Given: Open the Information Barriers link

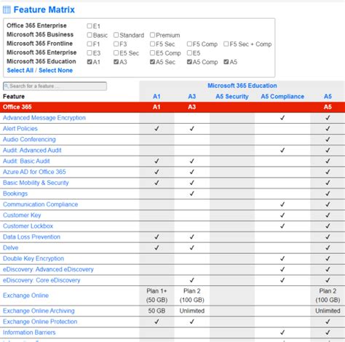Looking at the screenshot, I should (x=29, y=333).
